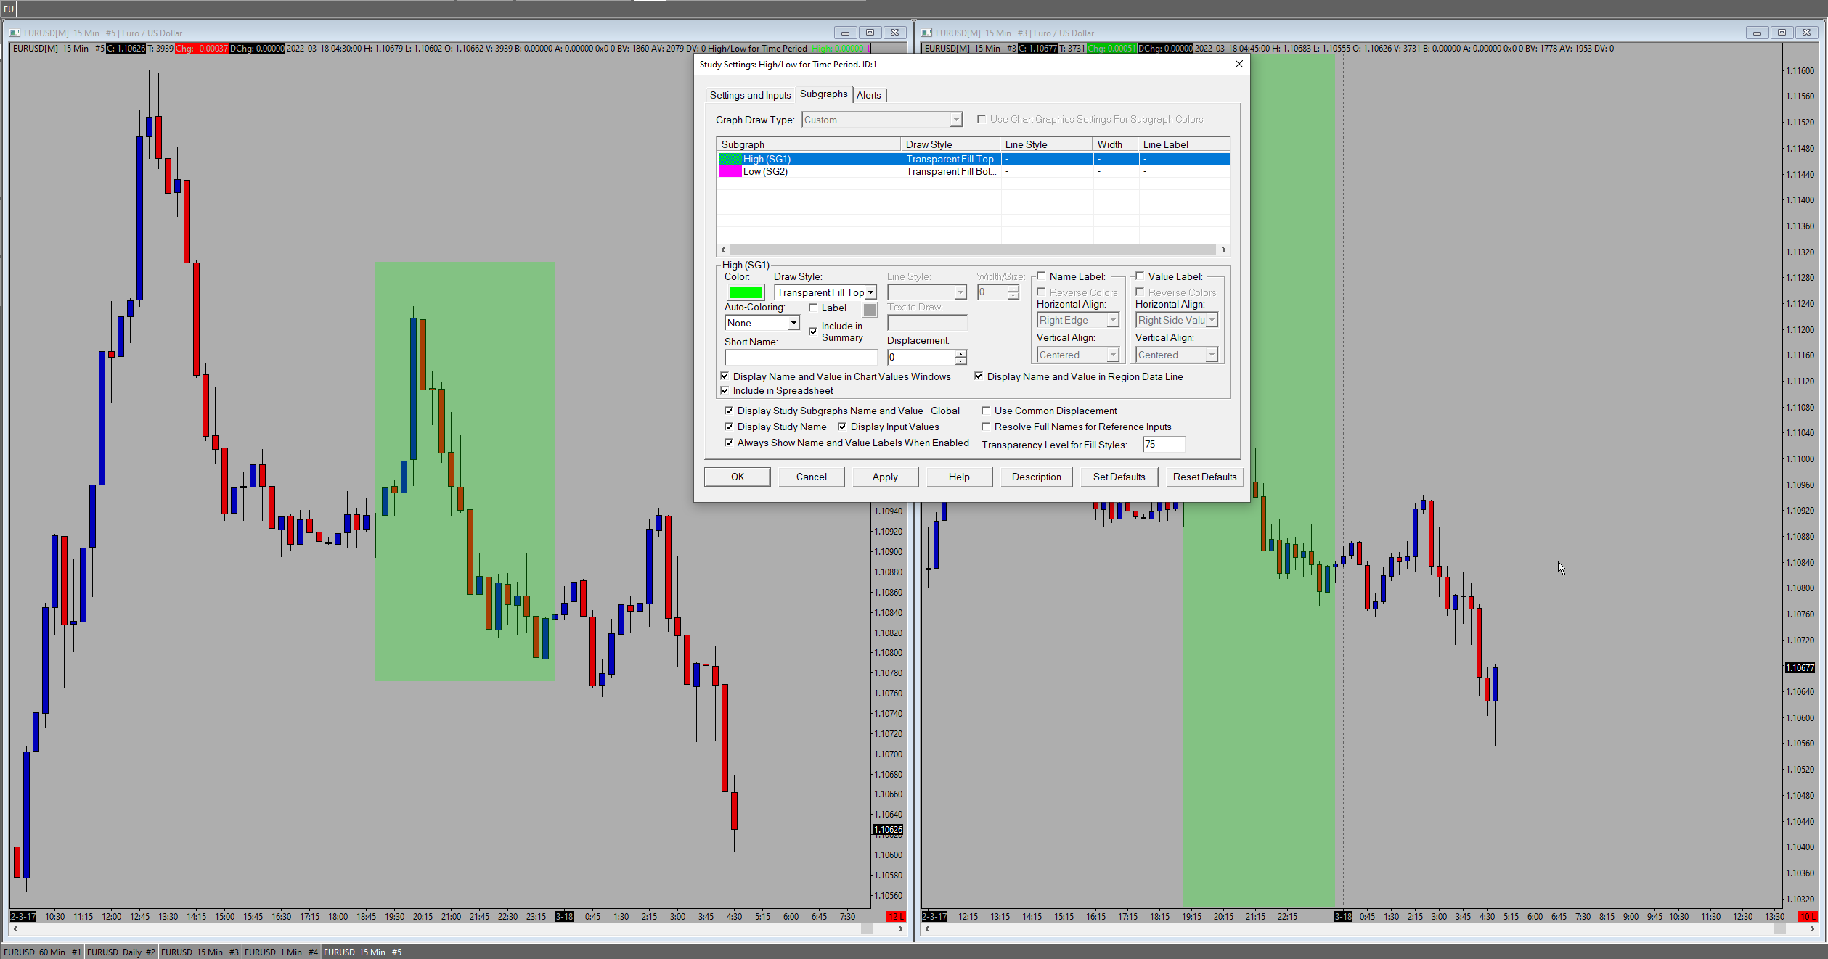Increase Displacement with the up spinner
The image size is (1828, 959).
pos(960,353)
